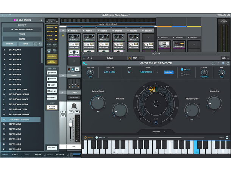The width and height of the screenshot is (231, 171).
Task: Toggle the LV1 channel mute button
Action: pos(77,112)
